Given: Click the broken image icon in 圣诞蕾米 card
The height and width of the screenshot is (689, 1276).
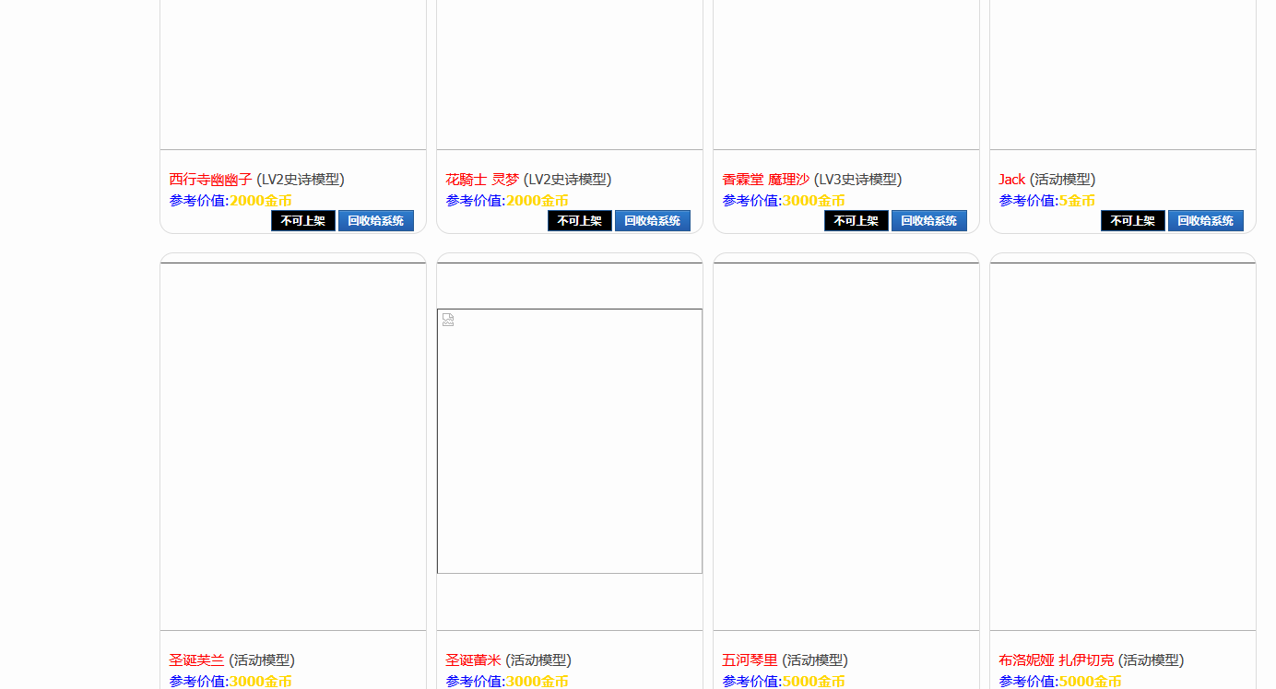Looking at the screenshot, I should 448,320.
